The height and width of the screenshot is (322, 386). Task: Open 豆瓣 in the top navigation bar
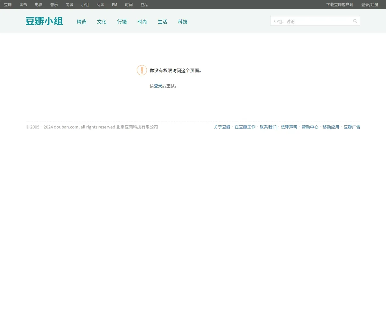8,5
